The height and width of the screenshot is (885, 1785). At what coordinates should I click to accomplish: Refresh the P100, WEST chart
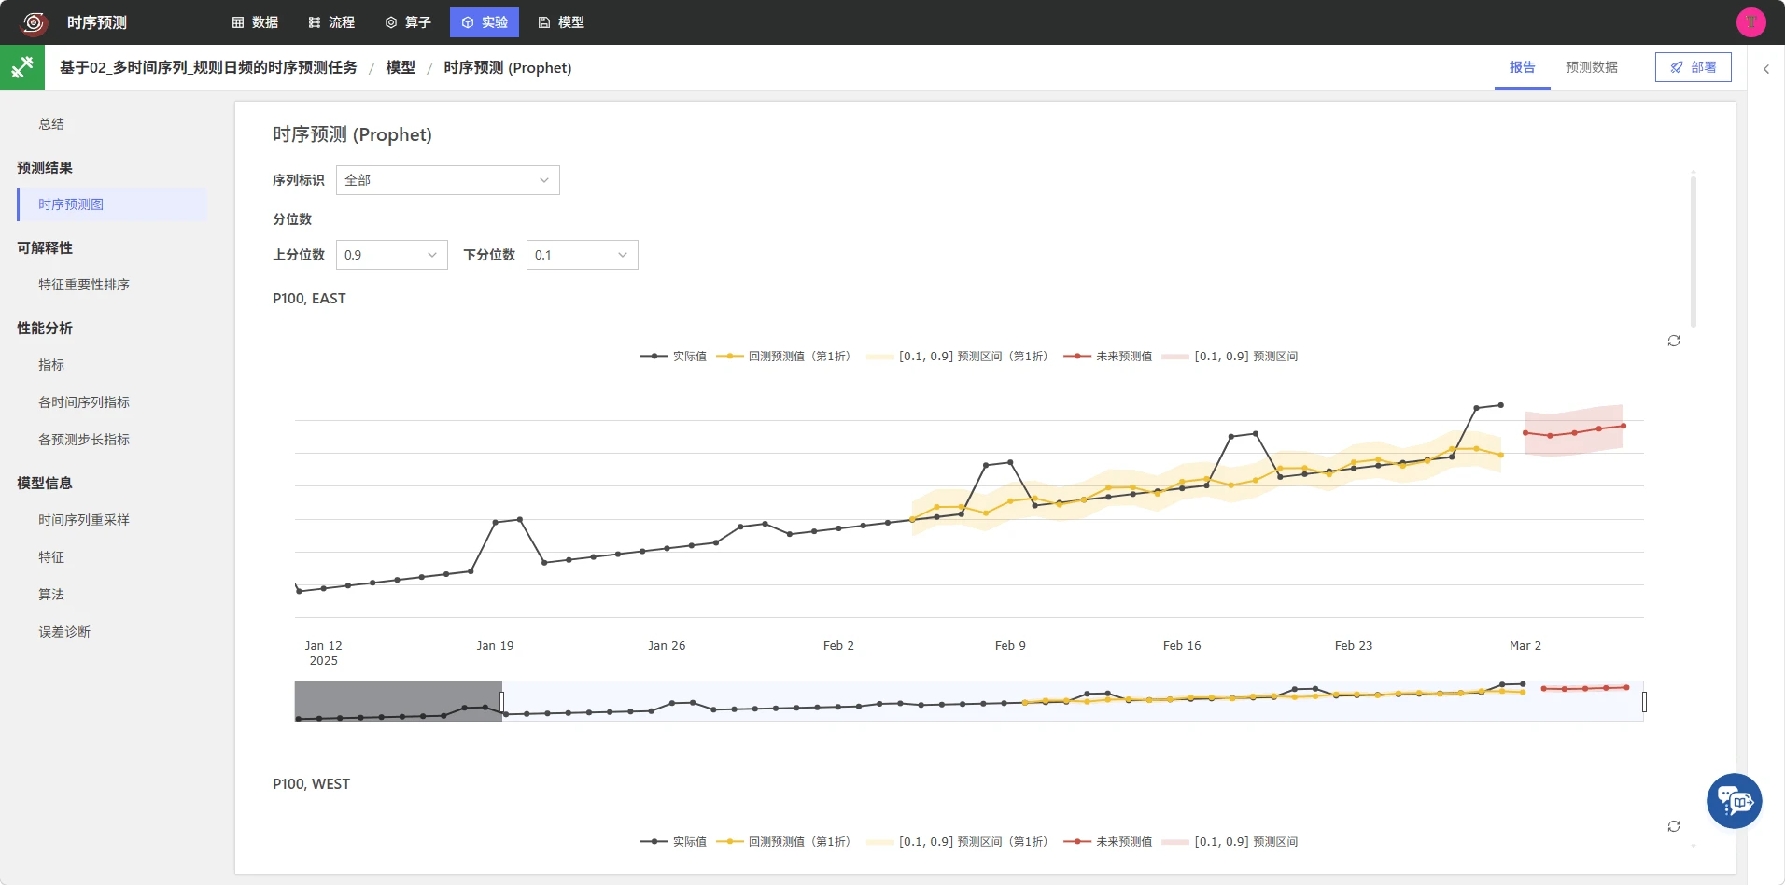[x=1673, y=826]
